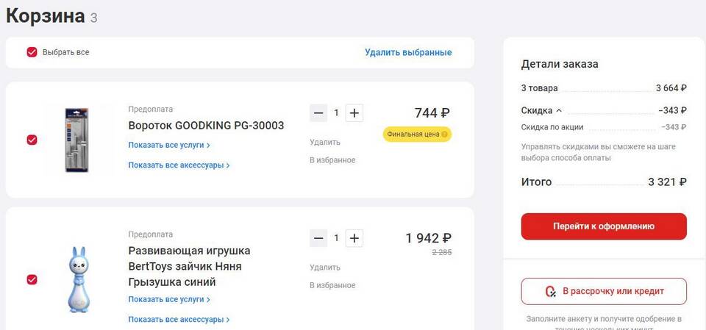Remove Вороток GOODKING via 'Удалить'

click(325, 143)
